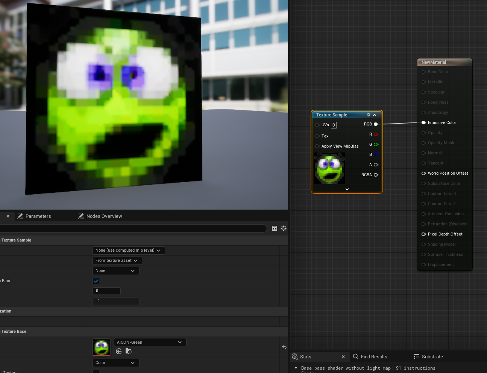Viewport: 487px width, 373px height.
Task: Click the blue B output pin
Action: pyautogui.click(x=376, y=155)
